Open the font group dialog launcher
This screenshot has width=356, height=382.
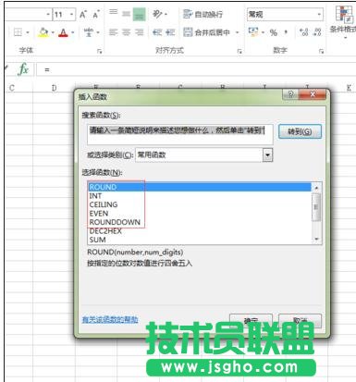[x=99, y=51]
